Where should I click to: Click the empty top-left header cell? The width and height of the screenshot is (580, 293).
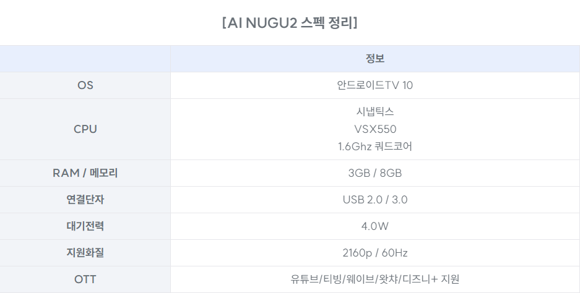85,59
